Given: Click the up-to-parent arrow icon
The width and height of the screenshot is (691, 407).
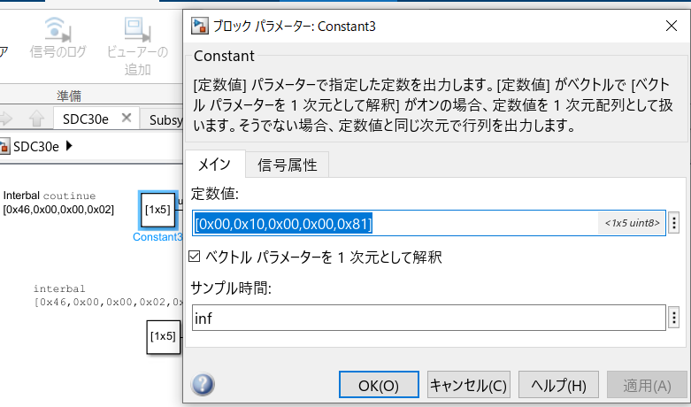Looking at the screenshot, I should (36, 119).
